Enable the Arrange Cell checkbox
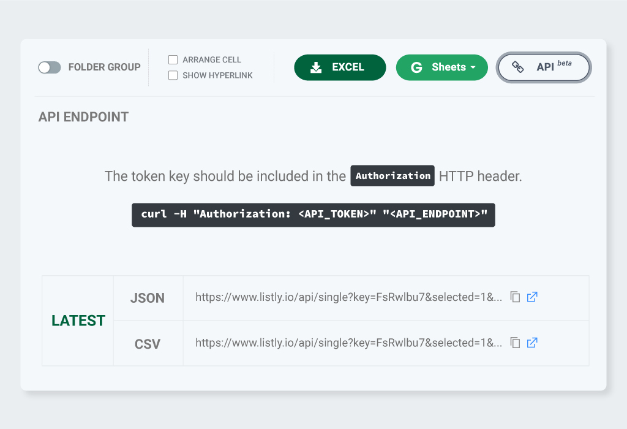627x429 pixels. [173, 59]
